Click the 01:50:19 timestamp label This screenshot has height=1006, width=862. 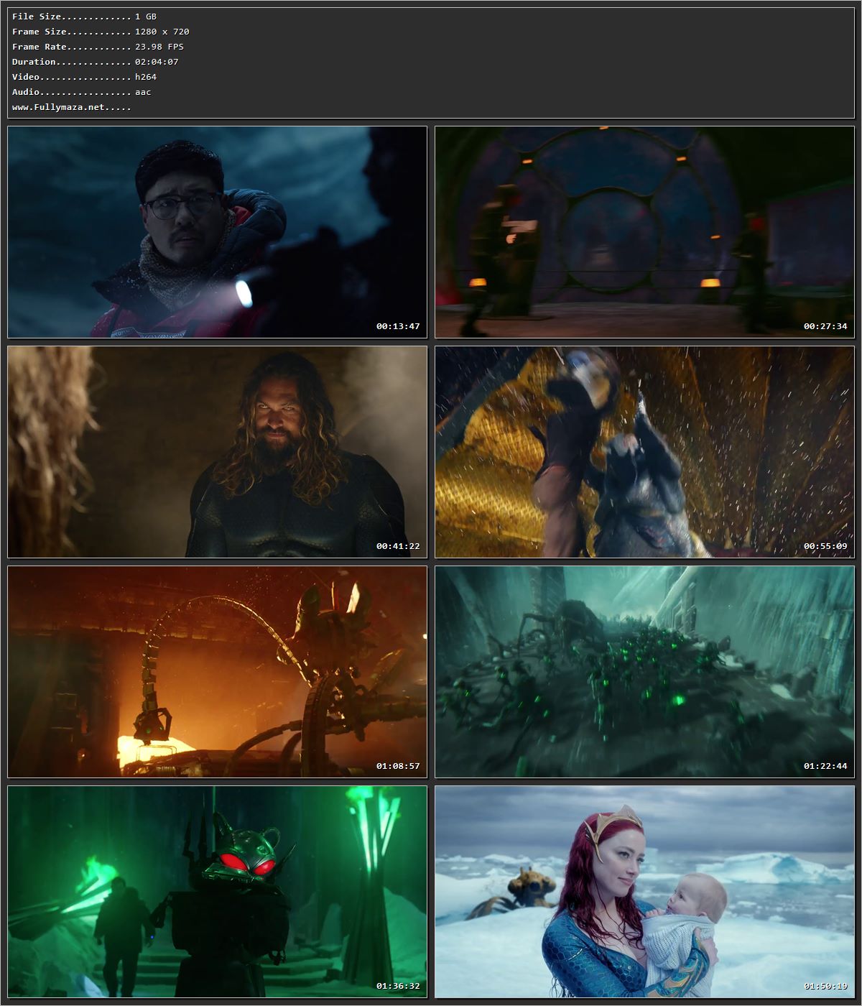(x=825, y=986)
